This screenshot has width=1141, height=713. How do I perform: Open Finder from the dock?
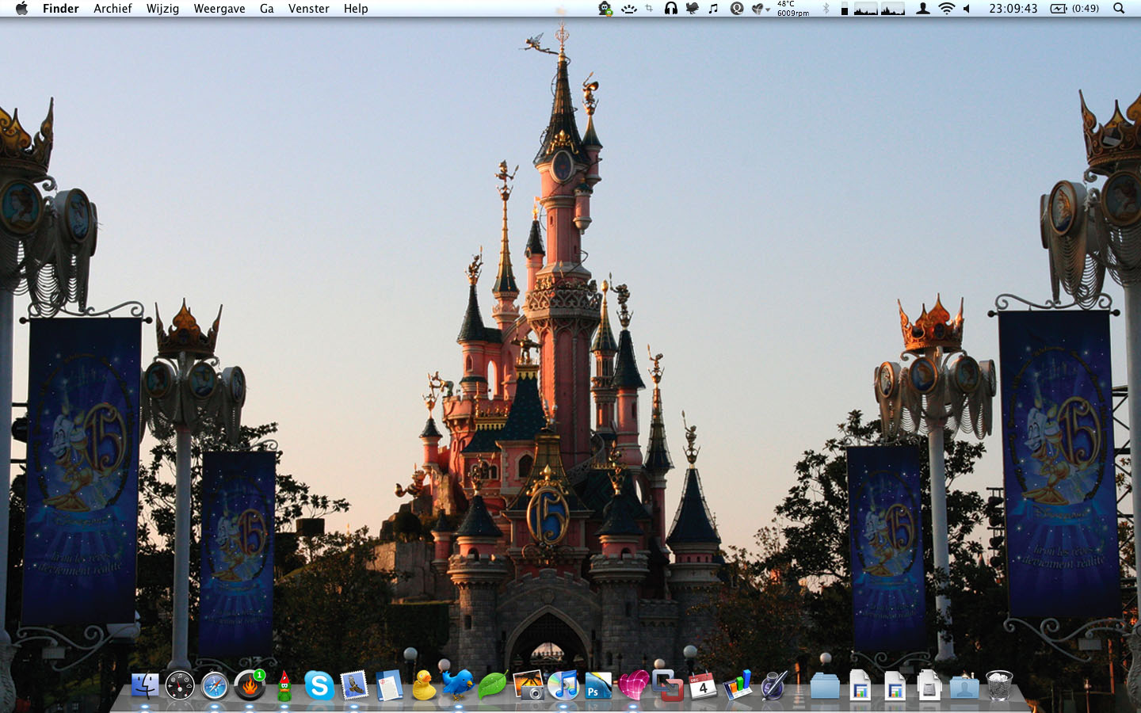tap(145, 686)
